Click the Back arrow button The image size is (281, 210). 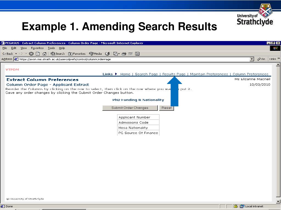[7, 54]
